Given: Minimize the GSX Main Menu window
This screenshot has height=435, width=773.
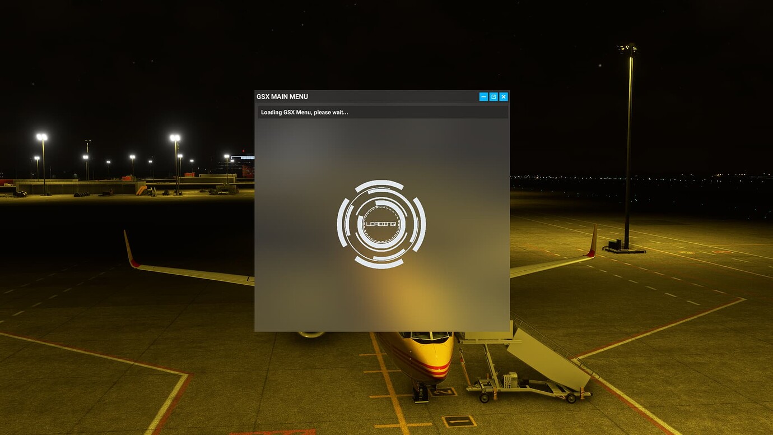Looking at the screenshot, I should pos(483,96).
